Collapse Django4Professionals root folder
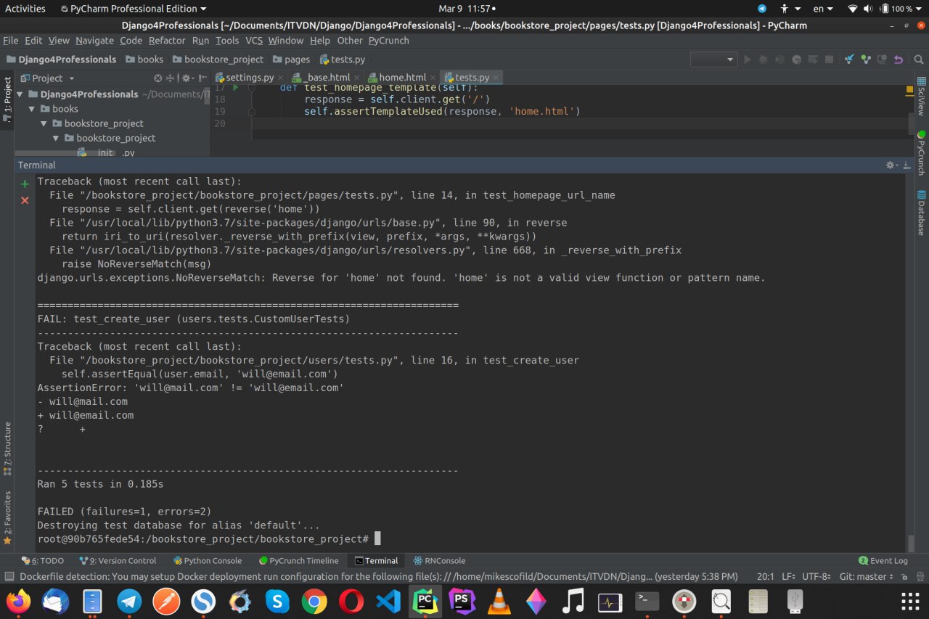929x619 pixels. coord(20,94)
